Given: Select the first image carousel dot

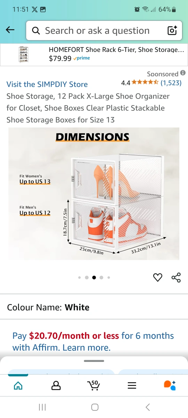Looking at the screenshot, I should [x=79, y=278].
